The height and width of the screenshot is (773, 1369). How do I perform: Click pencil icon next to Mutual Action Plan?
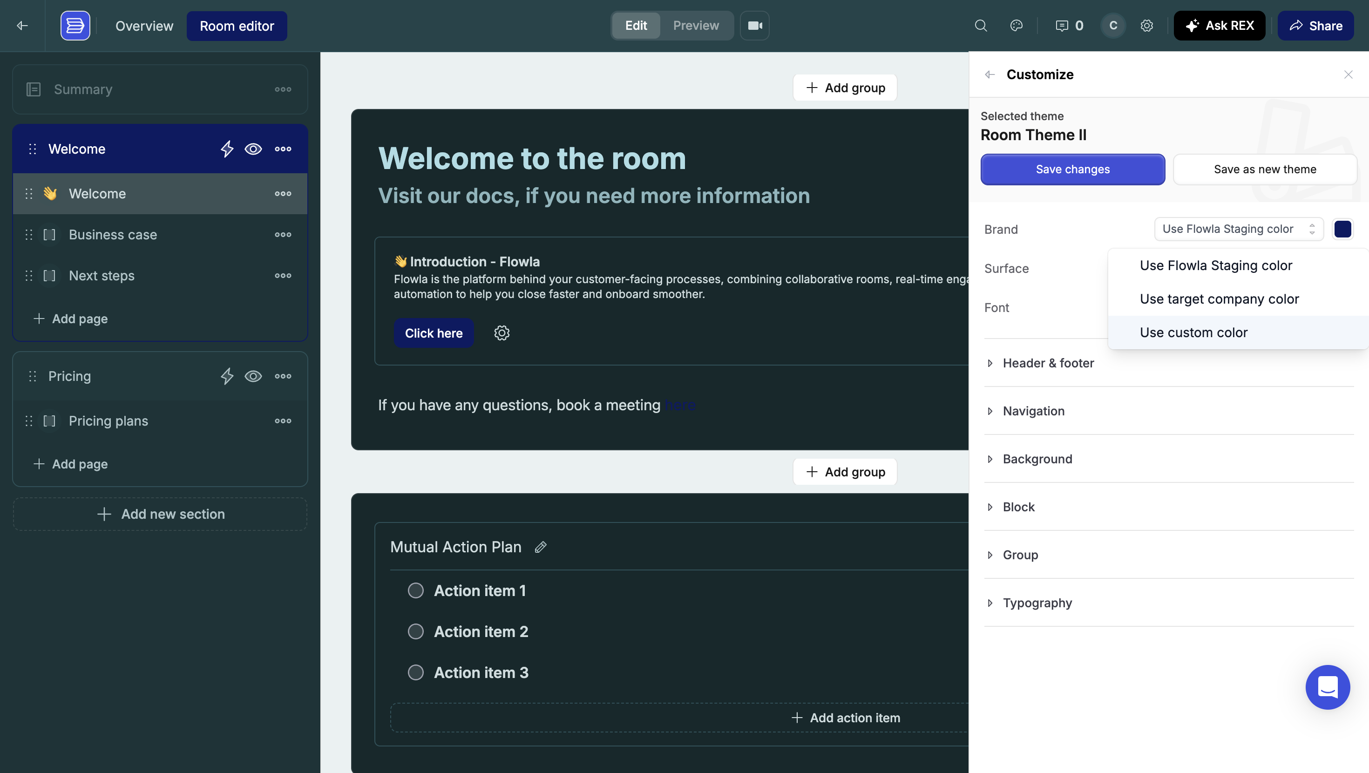coord(541,547)
